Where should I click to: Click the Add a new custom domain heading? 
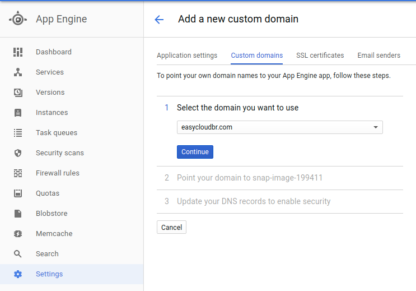point(238,19)
